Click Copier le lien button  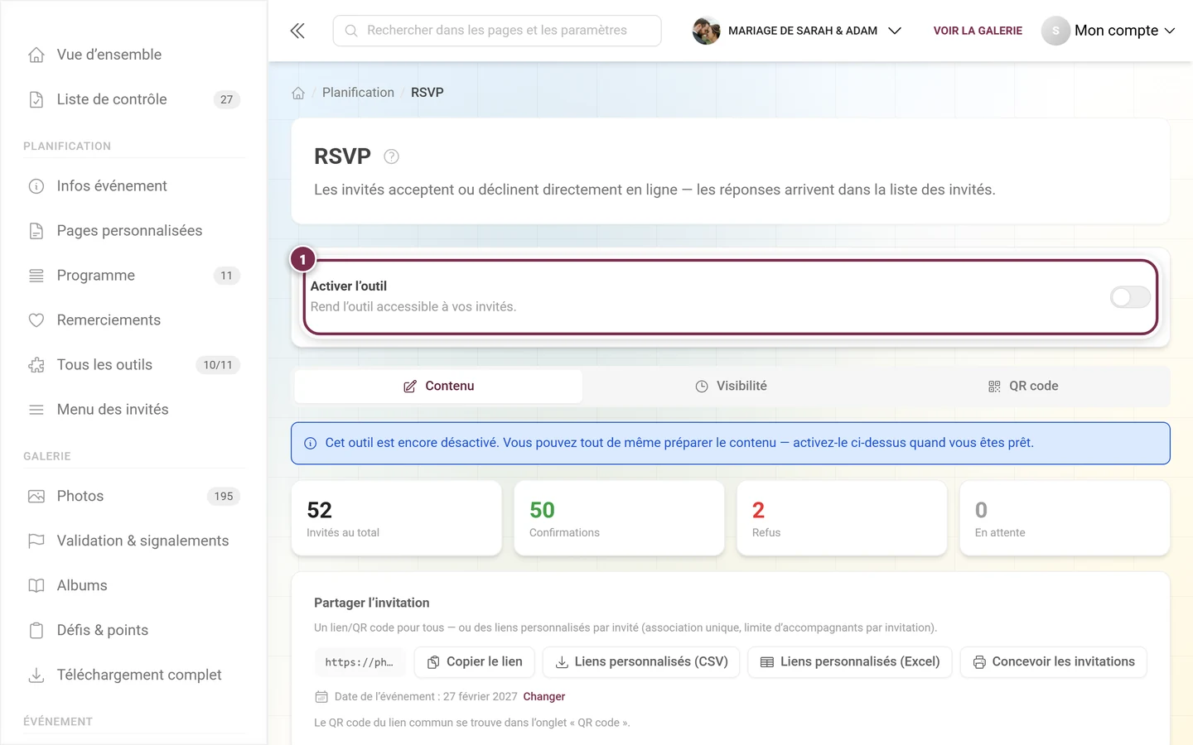coord(475,662)
